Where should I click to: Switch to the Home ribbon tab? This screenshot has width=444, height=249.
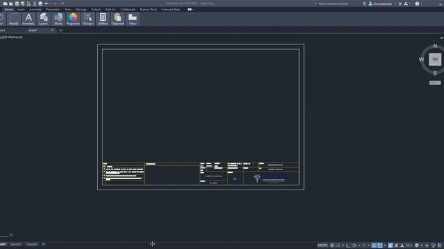pos(8,10)
